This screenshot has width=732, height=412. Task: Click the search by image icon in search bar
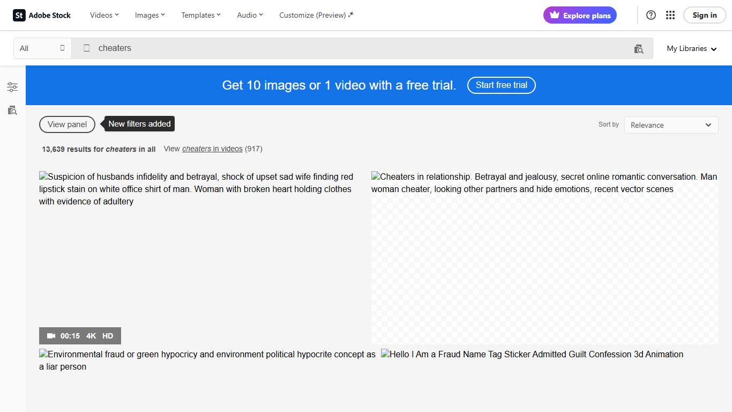coord(638,48)
